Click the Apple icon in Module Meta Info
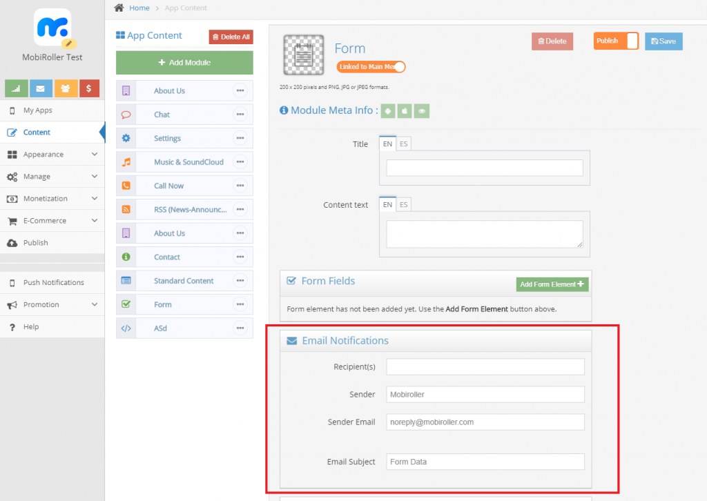The width and height of the screenshot is (707, 501). point(405,110)
